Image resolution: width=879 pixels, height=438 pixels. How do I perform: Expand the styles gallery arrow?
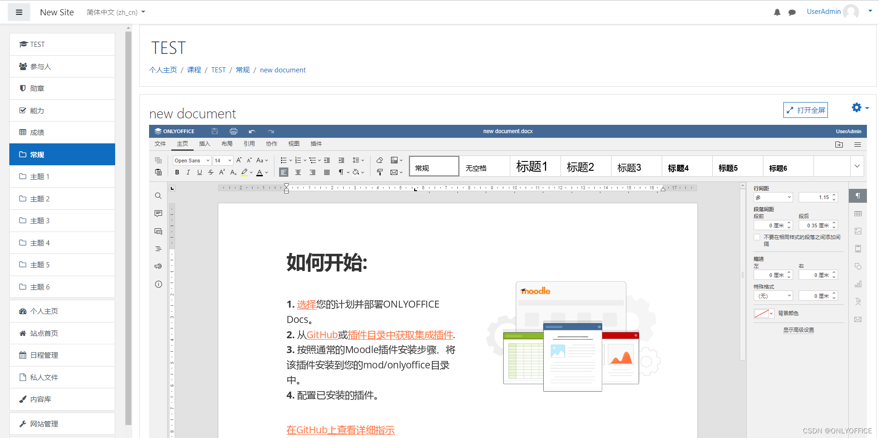click(857, 166)
